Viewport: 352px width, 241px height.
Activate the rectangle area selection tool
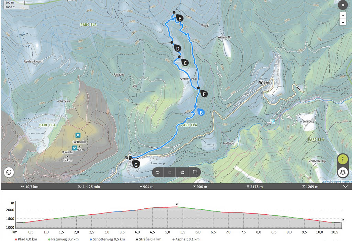coord(195,172)
